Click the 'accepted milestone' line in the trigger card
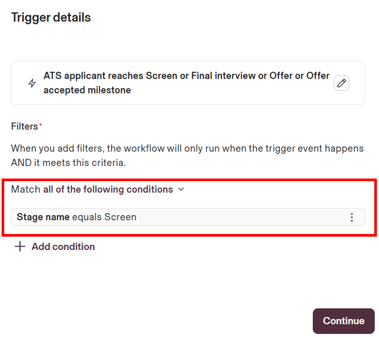This screenshot has width=379, height=337. (87, 90)
